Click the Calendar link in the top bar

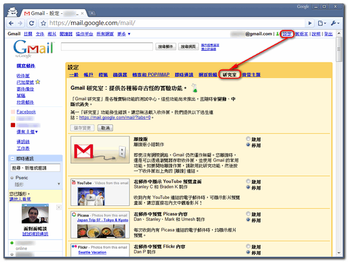pos(28,34)
